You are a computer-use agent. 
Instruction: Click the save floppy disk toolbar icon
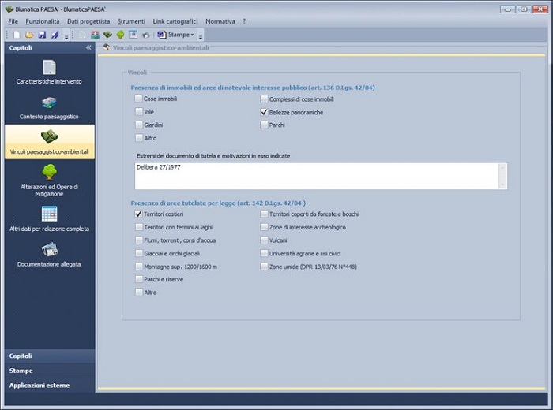coord(42,35)
